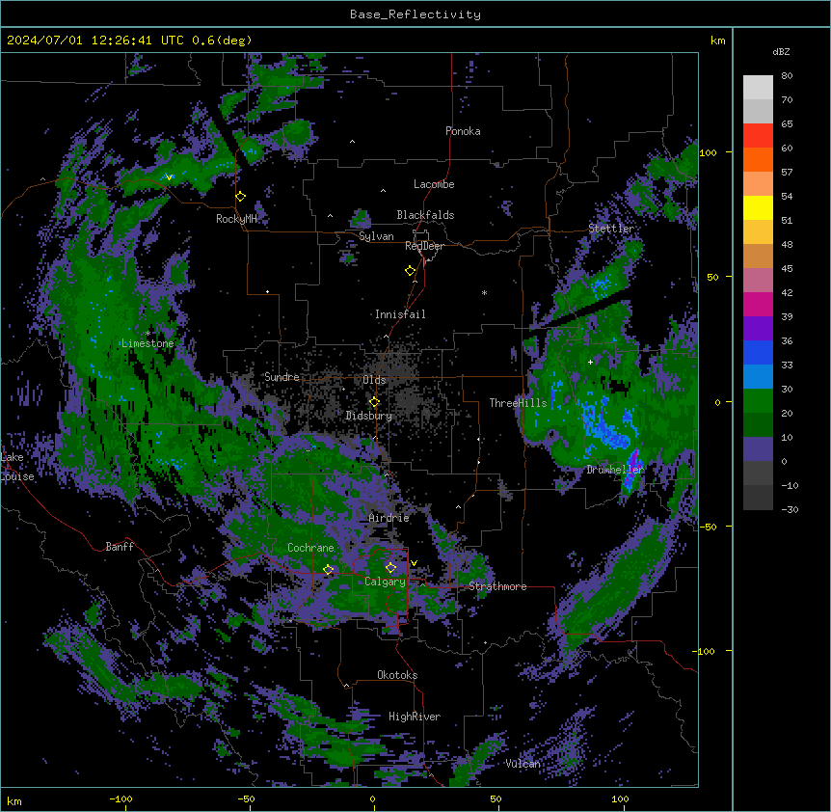The image size is (831, 812).
Task: Click the magenta 39-42 dBZ legend swatch
Action: [758, 305]
